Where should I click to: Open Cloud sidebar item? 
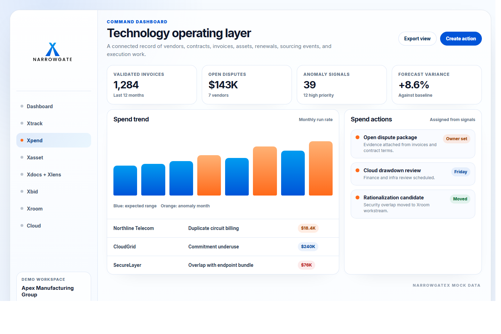click(54, 226)
